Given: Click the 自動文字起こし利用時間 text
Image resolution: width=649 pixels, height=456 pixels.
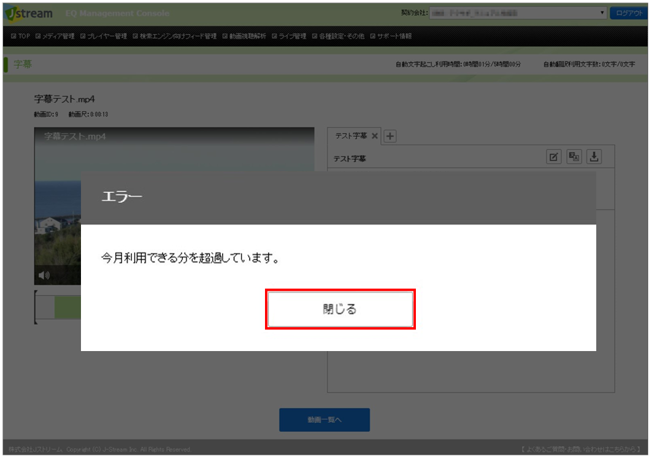Looking at the screenshot, I should (458, 64).
